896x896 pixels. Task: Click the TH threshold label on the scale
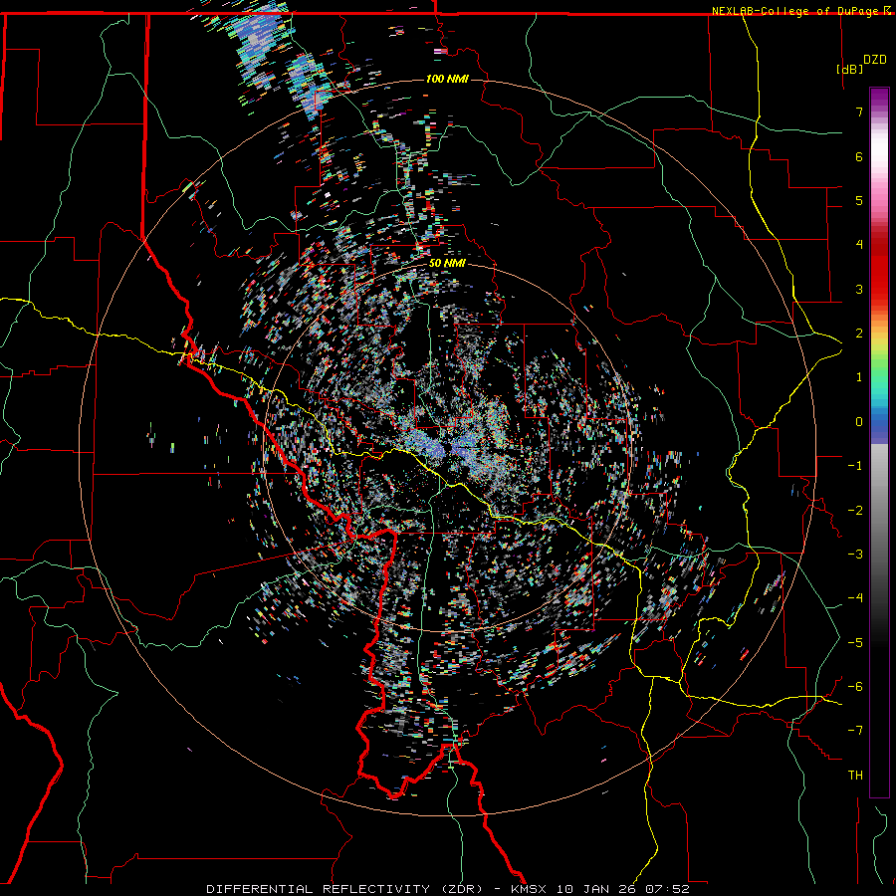(855, 776)
